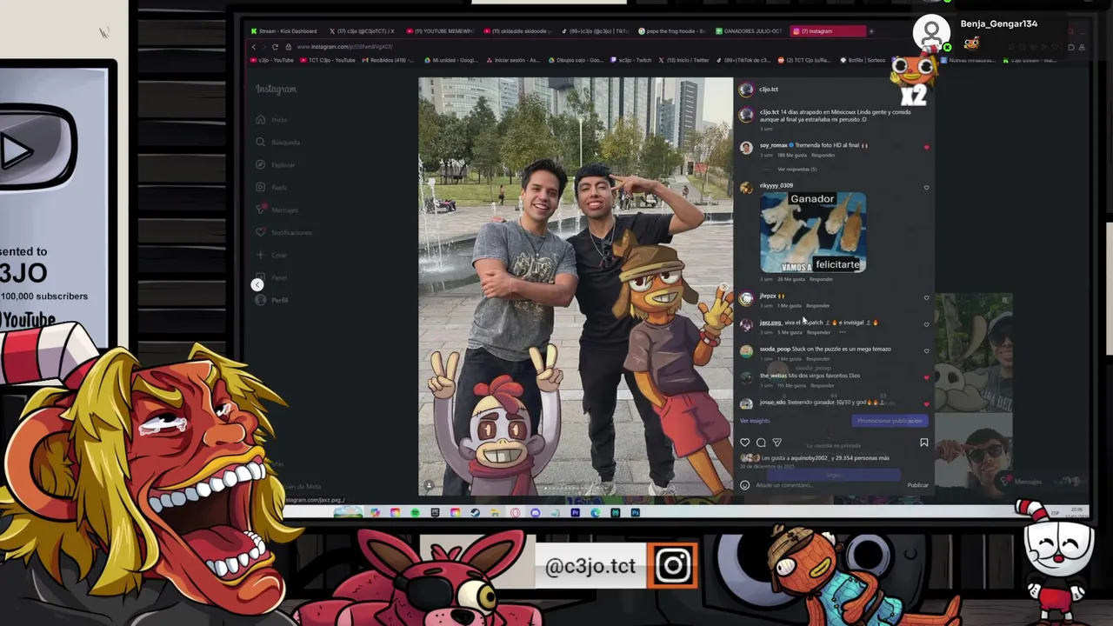This screenshot has height=626, width=1113.
Task: Expand Ver respuestas (5) under soy_romax comment
Action: tap(796, 169)
